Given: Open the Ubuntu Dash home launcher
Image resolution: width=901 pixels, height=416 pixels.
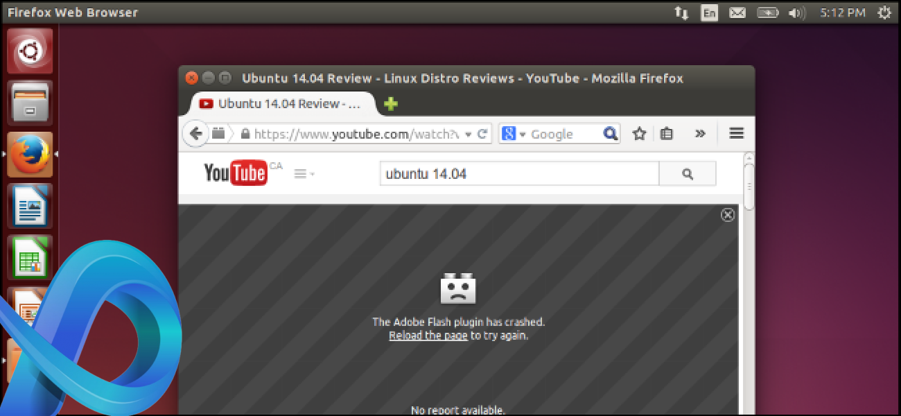Looking at the screenshot, I should coord(30,51).
